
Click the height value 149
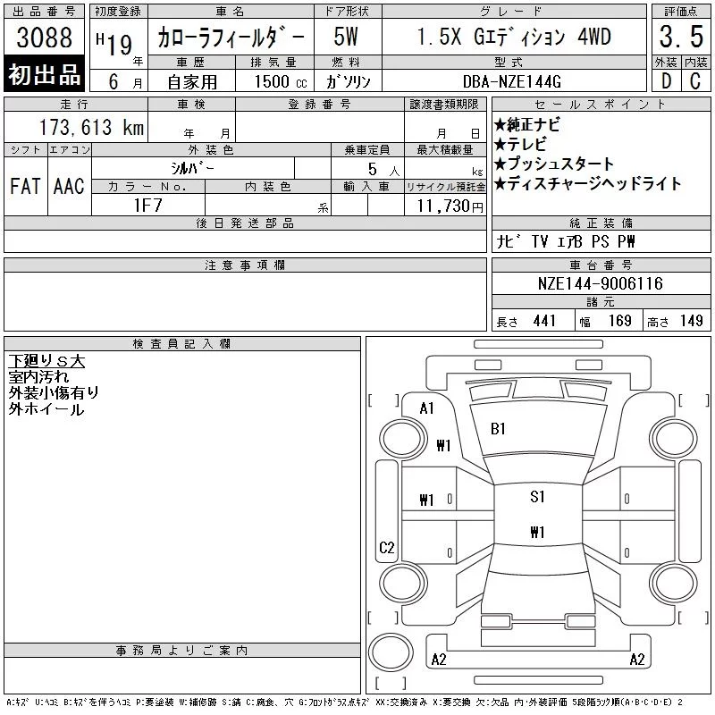[x=691, y=321]
